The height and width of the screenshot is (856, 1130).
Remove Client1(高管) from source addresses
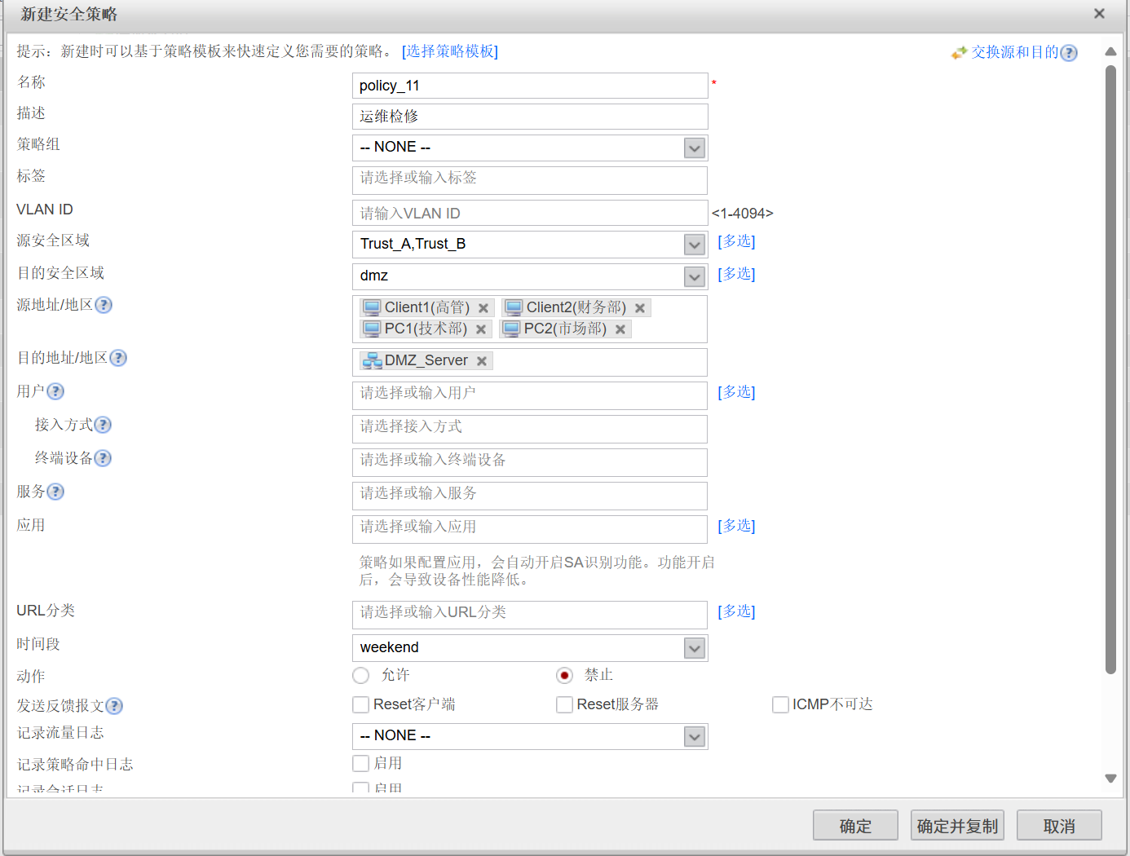point(483,308)
